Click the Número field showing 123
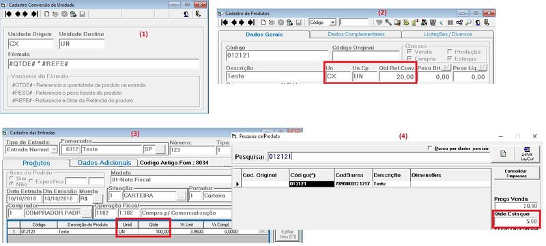 pos(192,150)
